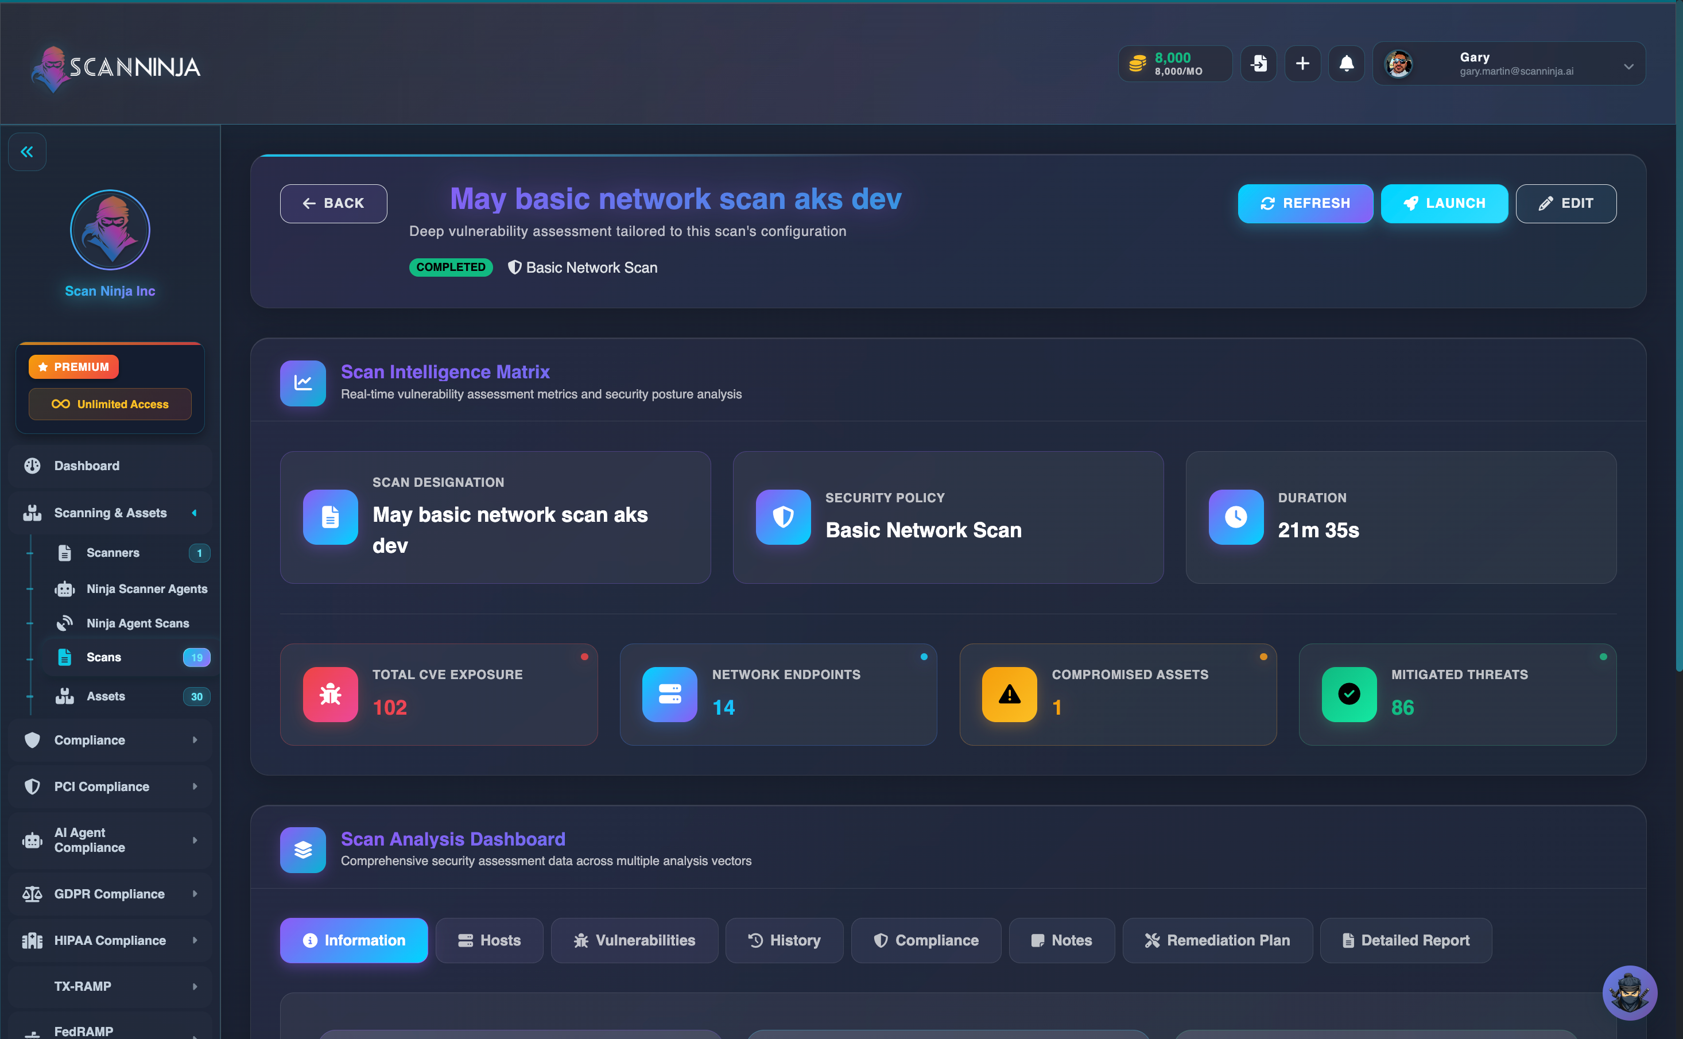Expand the Gary account dropdown chevron
Screen dimensions: 1683x1039
1628,66
